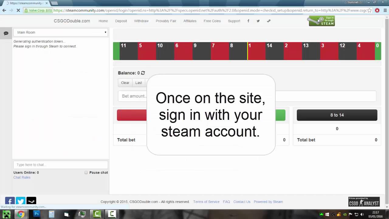Open the Support page
The height and width of the screenshot is (219, 389).
click(234, 21)
